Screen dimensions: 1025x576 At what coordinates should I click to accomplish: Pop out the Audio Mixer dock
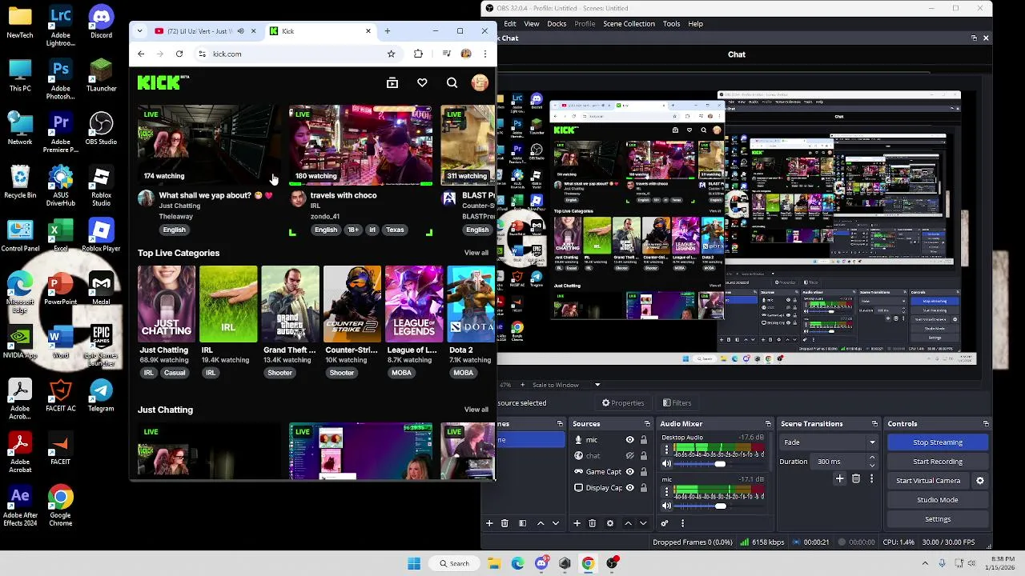(768, 424)
